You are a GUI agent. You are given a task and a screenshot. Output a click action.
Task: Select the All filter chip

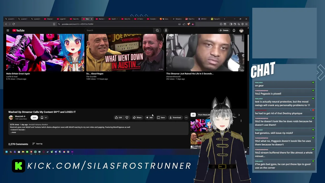(x=193, y=115)
